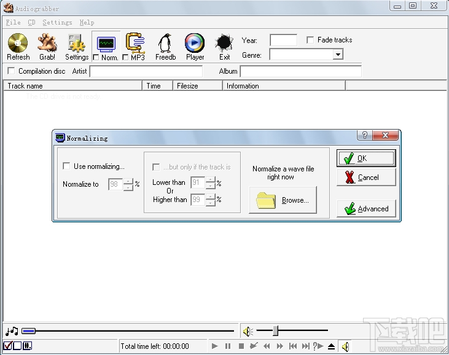Open the Help menu
This screenshot has width=449, height=355.
[x=87, y=22]
